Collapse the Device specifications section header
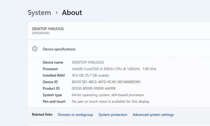Viewport: 210px width, 126px height. (119, 49)
